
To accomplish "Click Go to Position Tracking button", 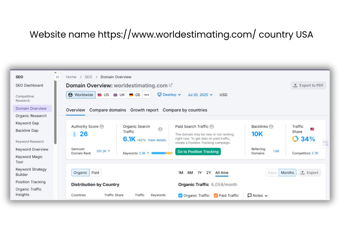I will point(198,151).
